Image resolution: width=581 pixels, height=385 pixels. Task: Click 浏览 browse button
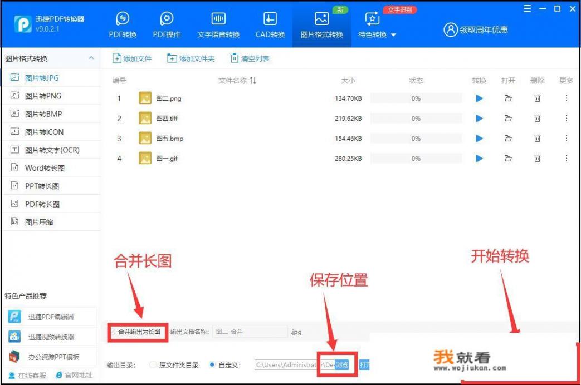[x=341, y=365]
